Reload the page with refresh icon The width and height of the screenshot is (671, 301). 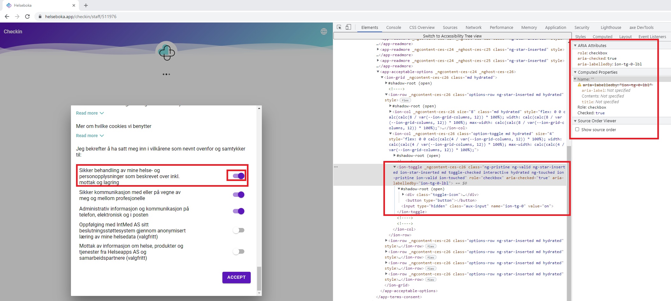[27, 17]
